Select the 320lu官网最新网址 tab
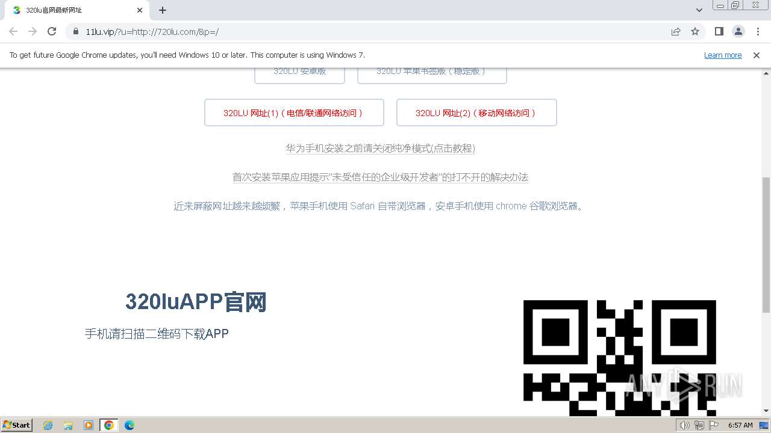This screenshot has height=433, width=771. 76,10
